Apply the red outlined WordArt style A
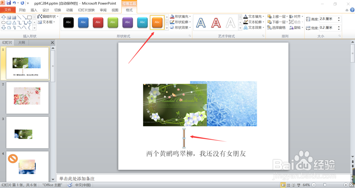 pyautogui.click(x=216, y=23)
